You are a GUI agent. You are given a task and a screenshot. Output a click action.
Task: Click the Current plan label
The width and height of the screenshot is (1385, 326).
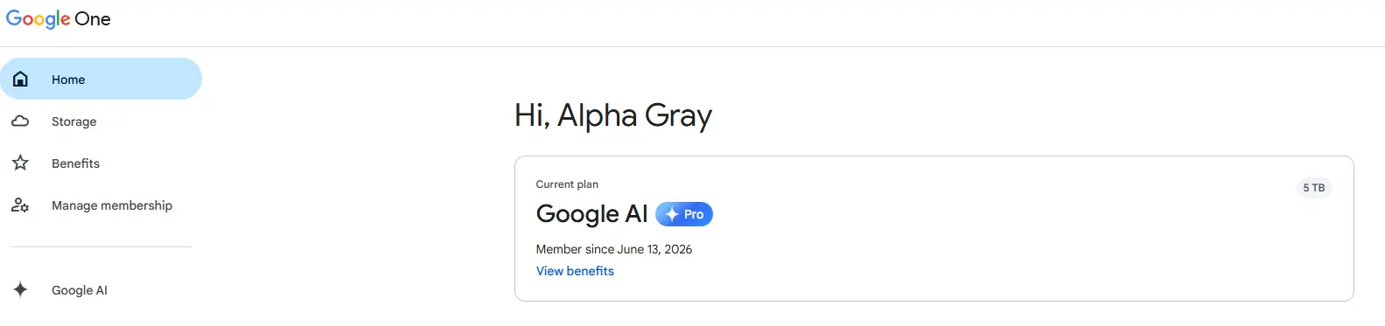point(567,184)
